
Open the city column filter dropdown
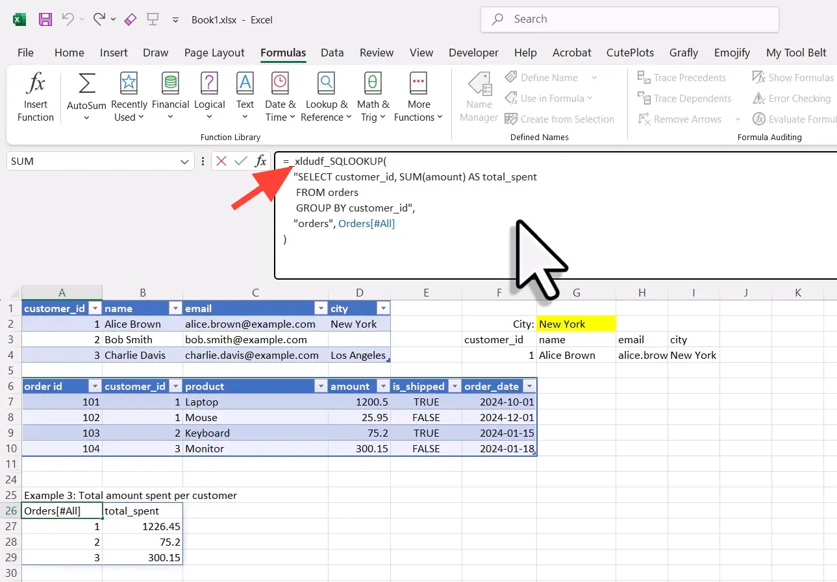tap(383, 309)
